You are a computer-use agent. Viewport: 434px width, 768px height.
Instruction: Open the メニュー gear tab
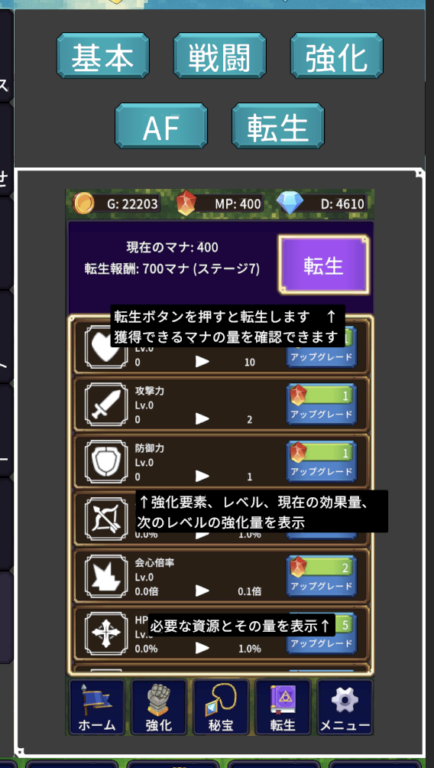coord(345,707)
